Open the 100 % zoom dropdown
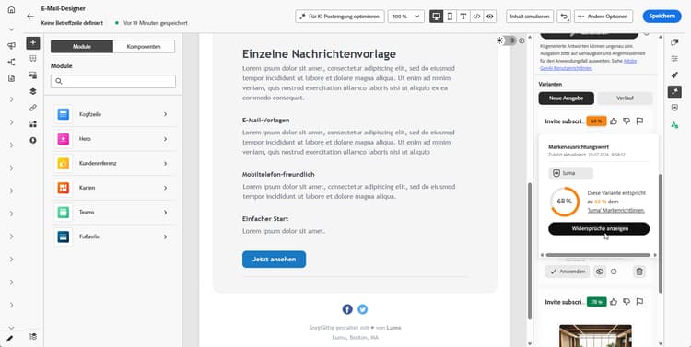Viewport: 691px width, 347px height. coord(406,17)
